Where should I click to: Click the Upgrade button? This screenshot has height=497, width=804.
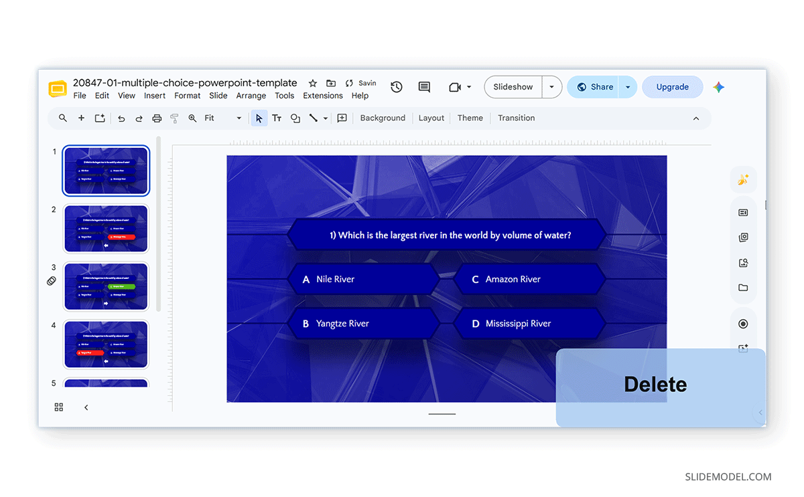click(673, 87)
